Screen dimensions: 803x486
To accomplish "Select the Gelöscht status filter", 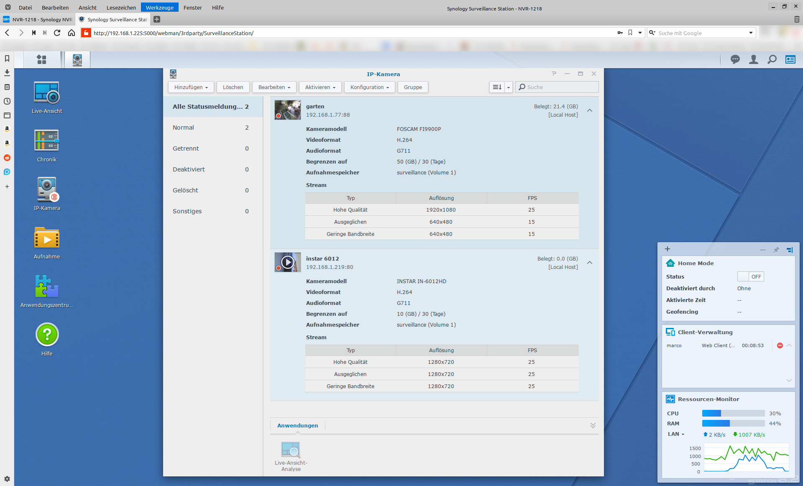I will 213,190.
